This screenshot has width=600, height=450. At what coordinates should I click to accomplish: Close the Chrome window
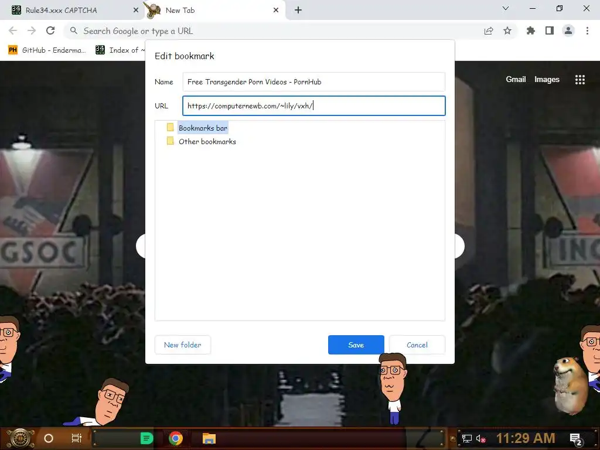[x=586, y=8]
